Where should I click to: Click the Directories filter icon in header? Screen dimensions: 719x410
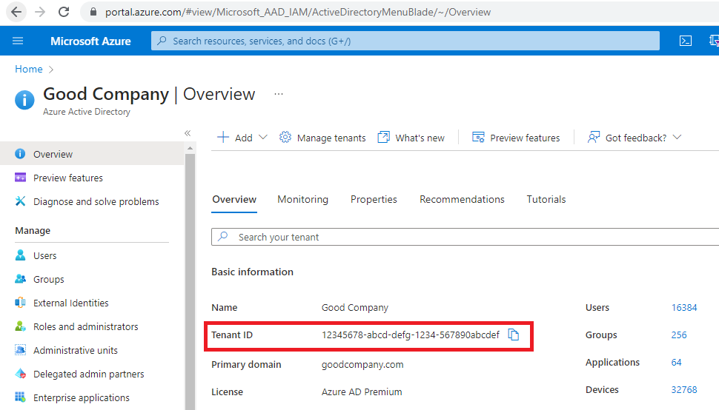pyautogui.click(x=714, y=41)
